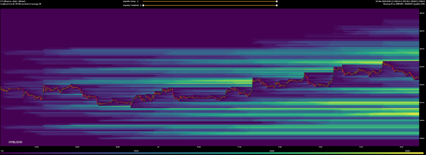The width and height of the screenshot is (426, 155).
Task: Click the HYBLOCK watermark logo
Action: [15, 142]
